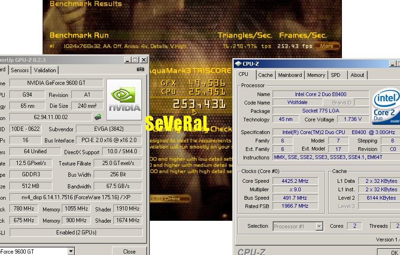Click the ForceWare 175.16 driver version field
Viewport: 400px width, 255px height.
click(x=76, y=197)
